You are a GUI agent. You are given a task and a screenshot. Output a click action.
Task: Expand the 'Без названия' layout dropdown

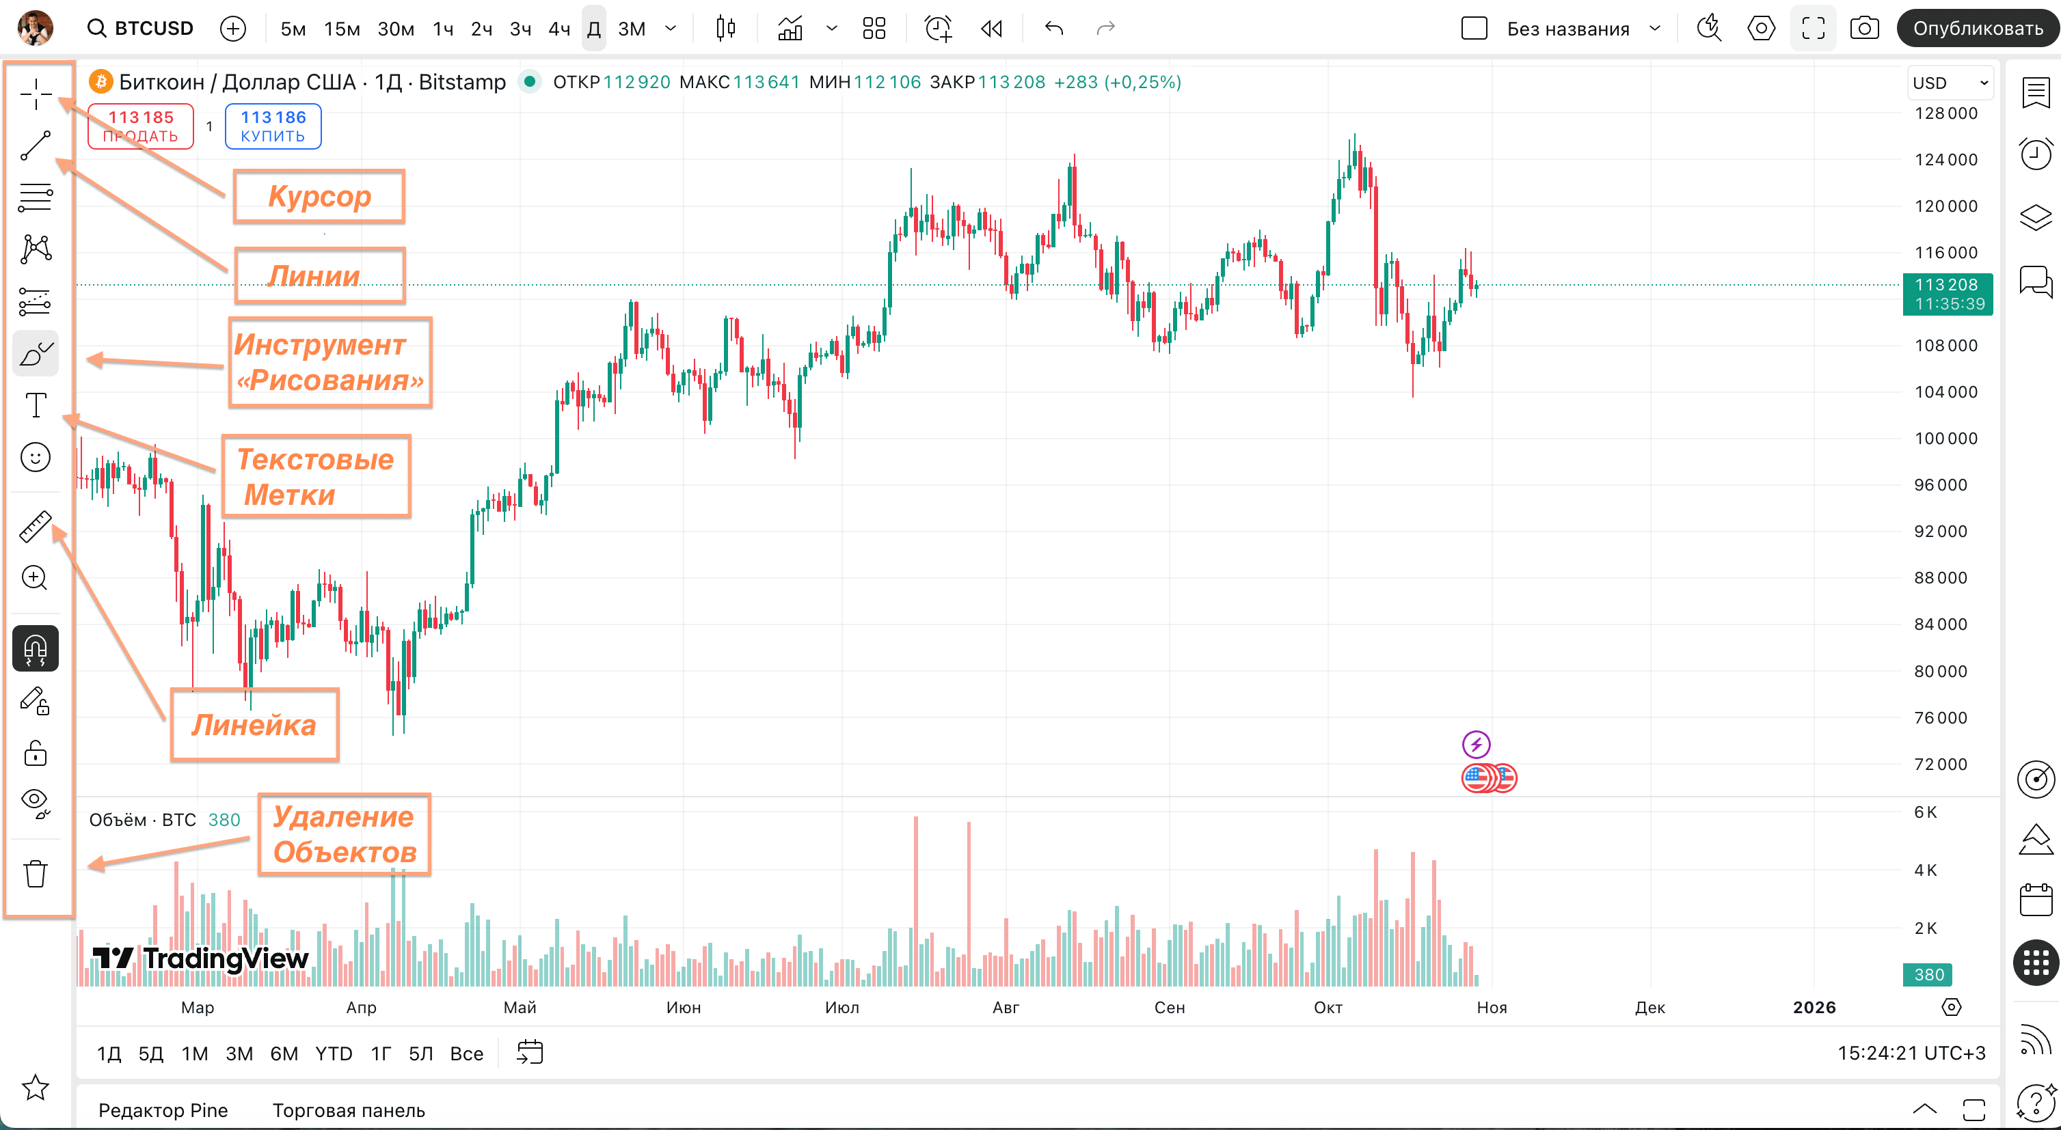click(x=1656, y=28)
